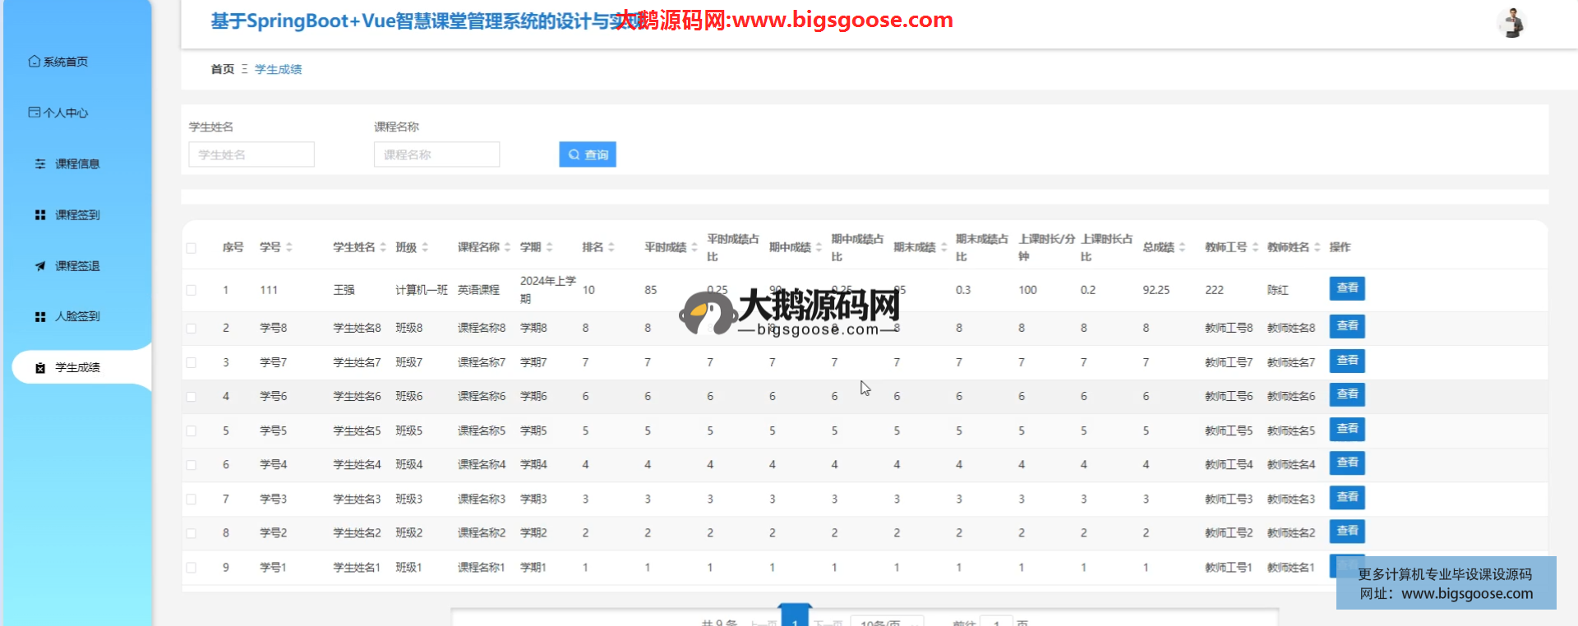Sort the table by 排名 column arrows
Image resolution: width=1578 pixels, height=626 pixels.
point(611,247)
